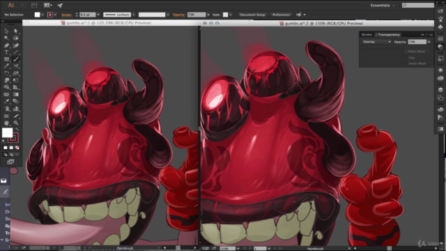Image resolution: width=446 pixels, height=251 pixels.
Task: Click the white Fill swatch in toolbox
Action: tap(7, 132)
